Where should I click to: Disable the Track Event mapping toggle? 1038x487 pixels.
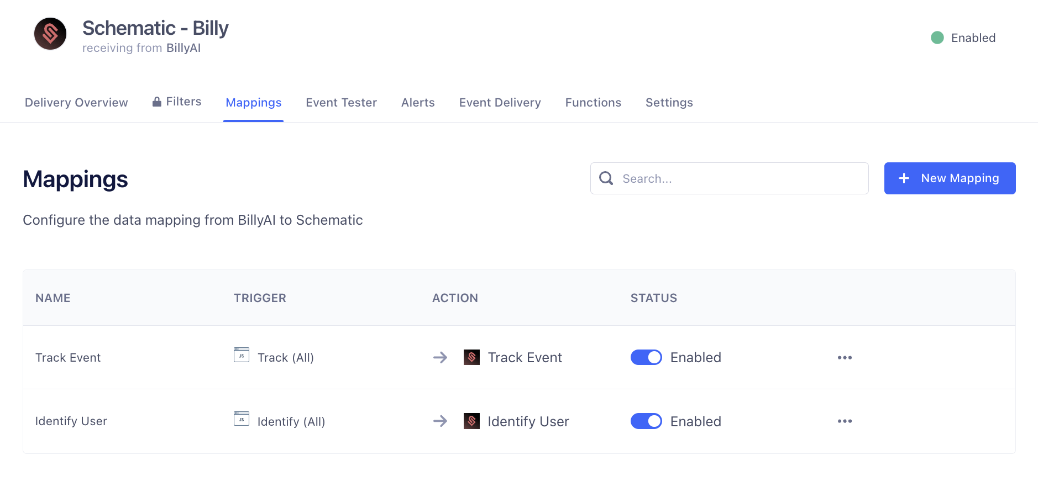click(646, 357)
